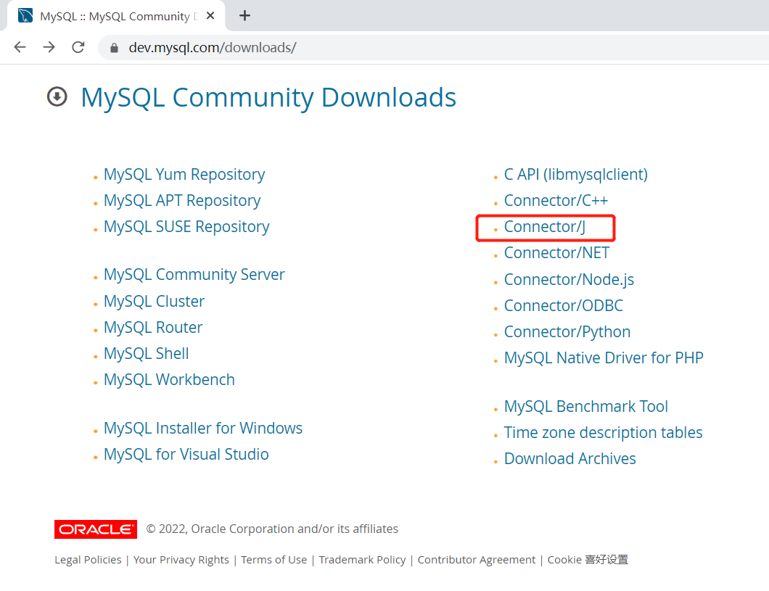Screen dimensions: 769x591
Task: Open MySQL SUSE Repository
Action: pos(186,226)
